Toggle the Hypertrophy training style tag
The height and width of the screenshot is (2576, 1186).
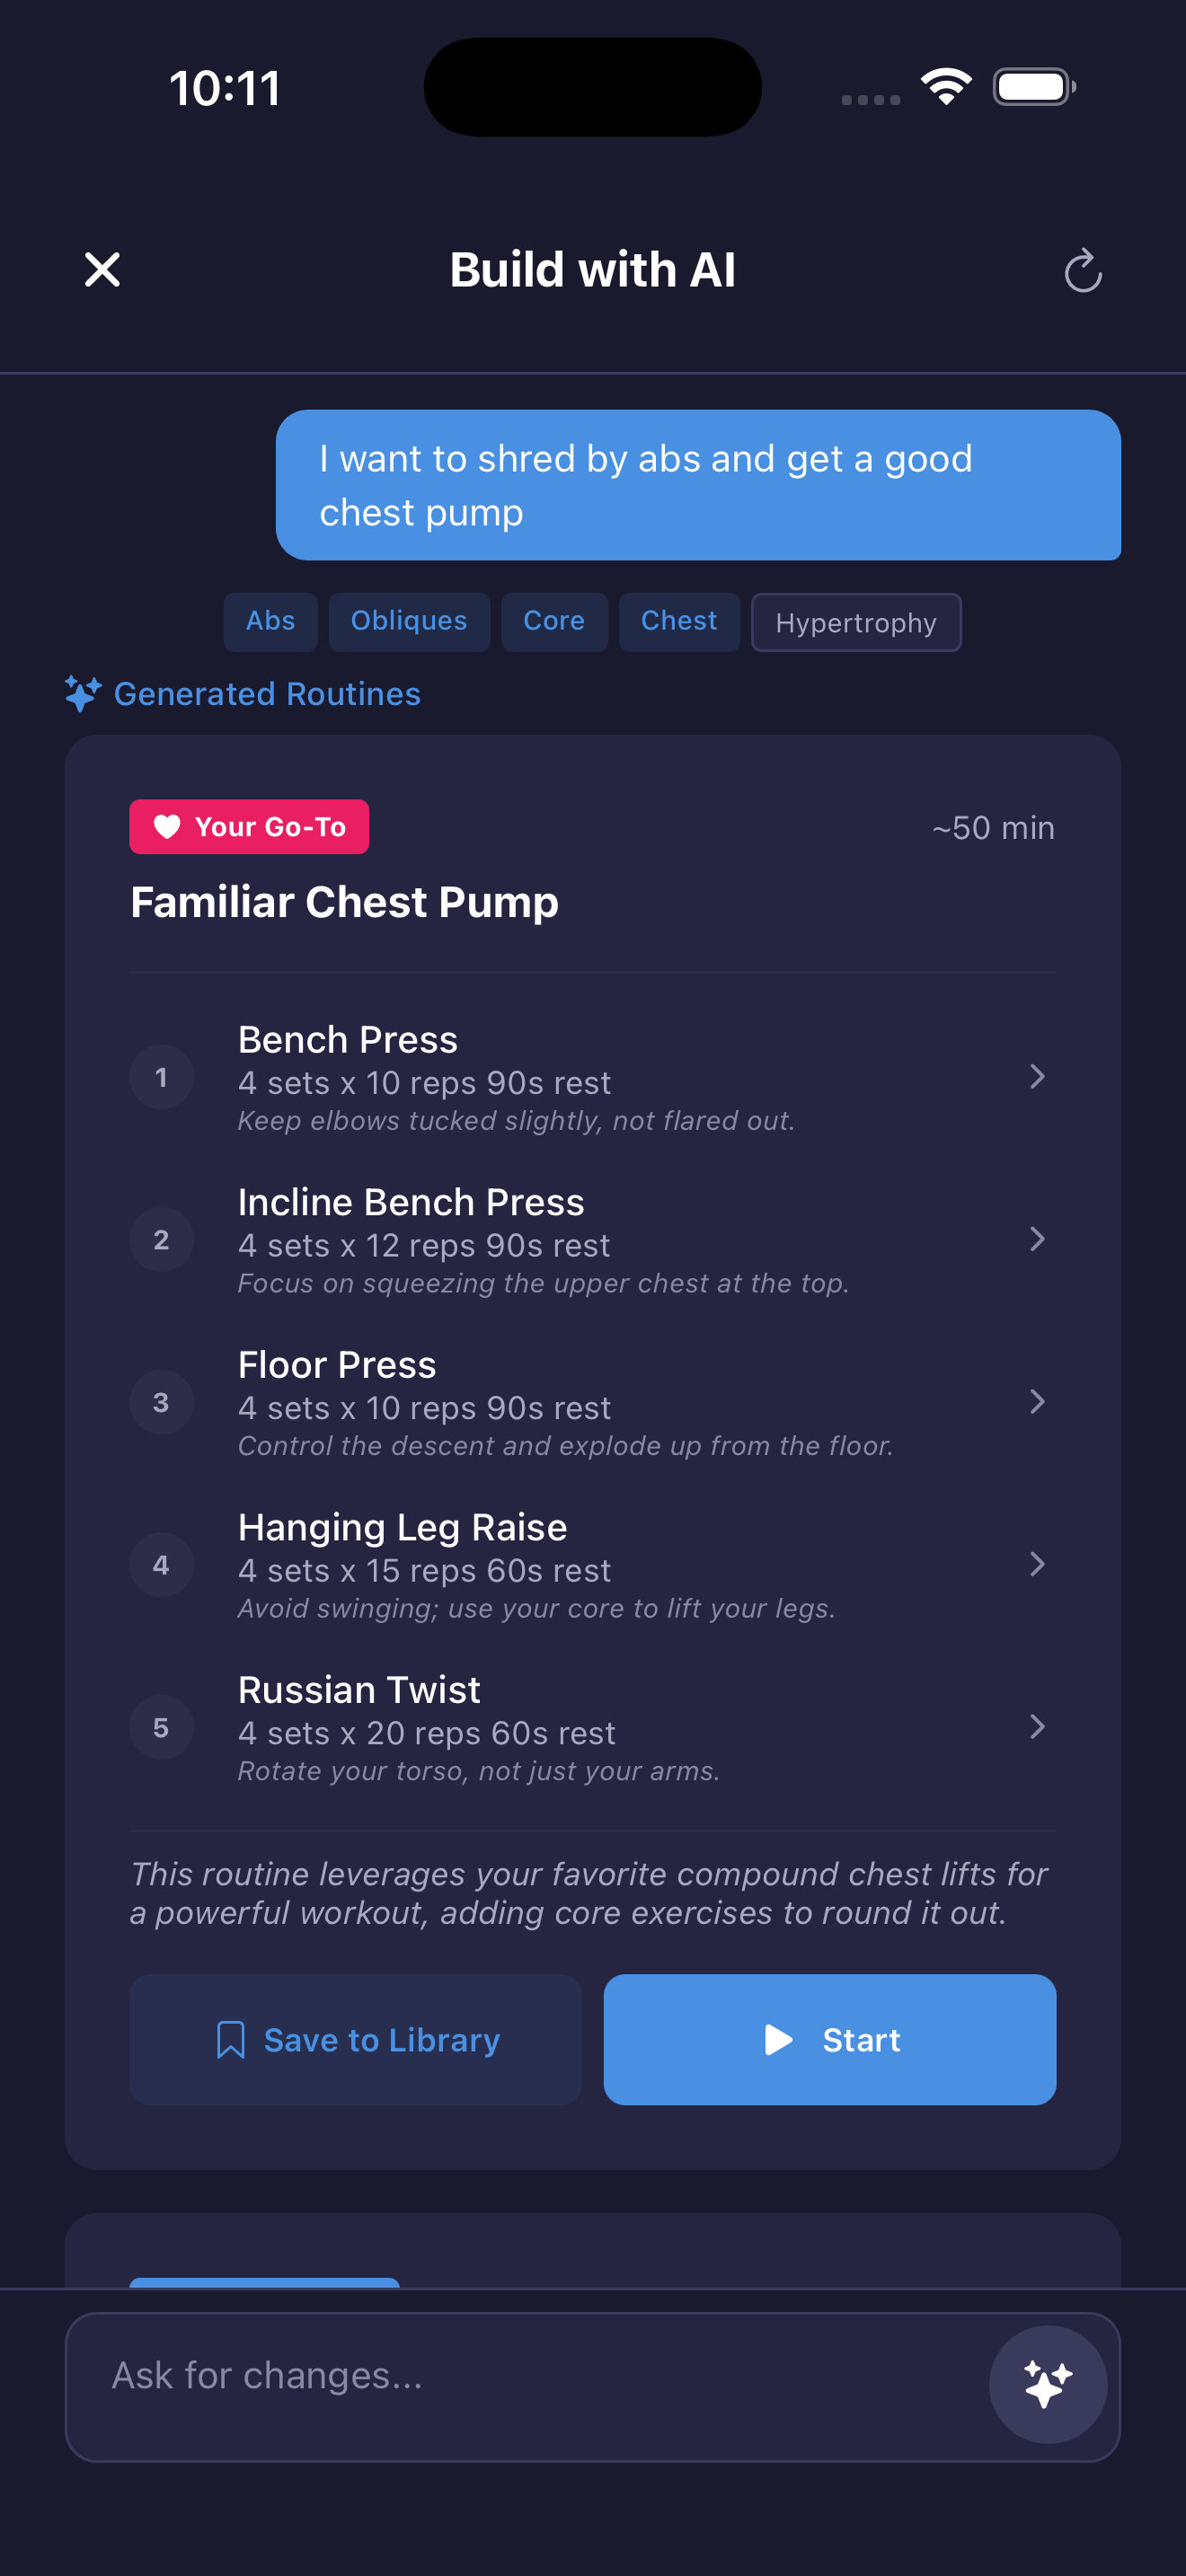coord(856,622)
